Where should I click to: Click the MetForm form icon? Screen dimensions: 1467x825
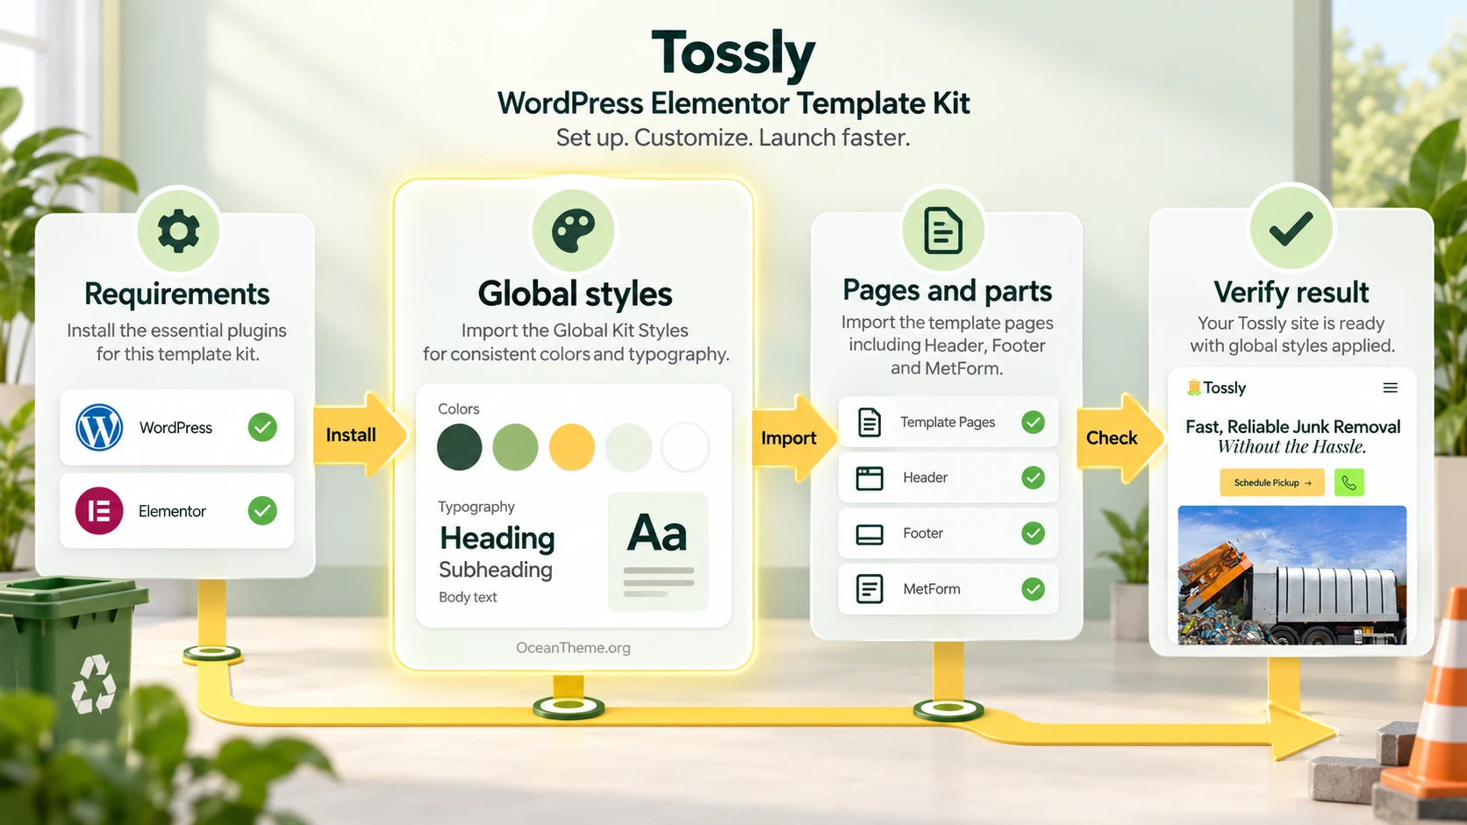869,589
